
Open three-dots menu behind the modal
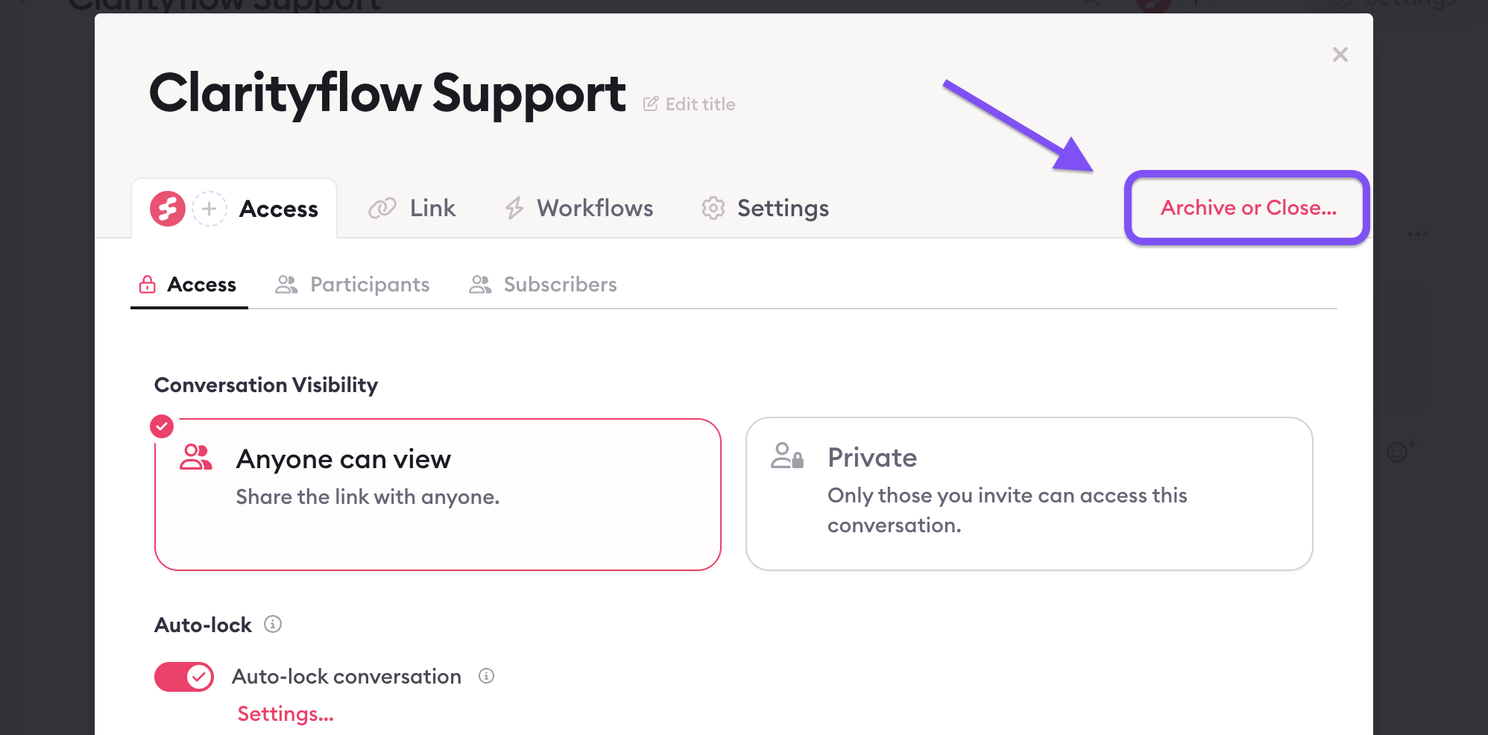coord(1417,234)
